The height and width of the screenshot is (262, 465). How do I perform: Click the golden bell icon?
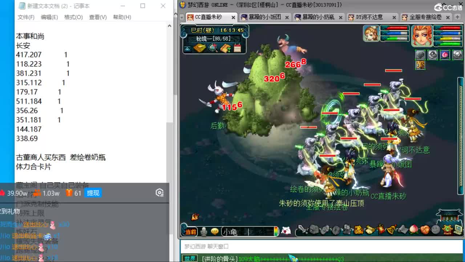392,230
